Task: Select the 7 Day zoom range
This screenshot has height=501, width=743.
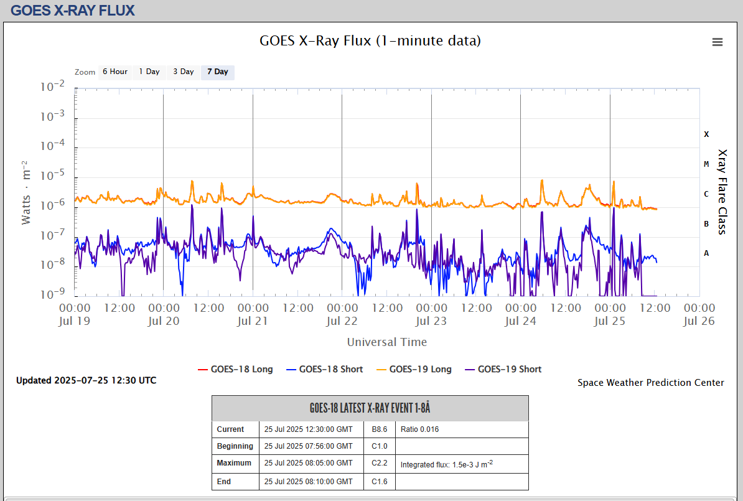Action: coord(218,72)
